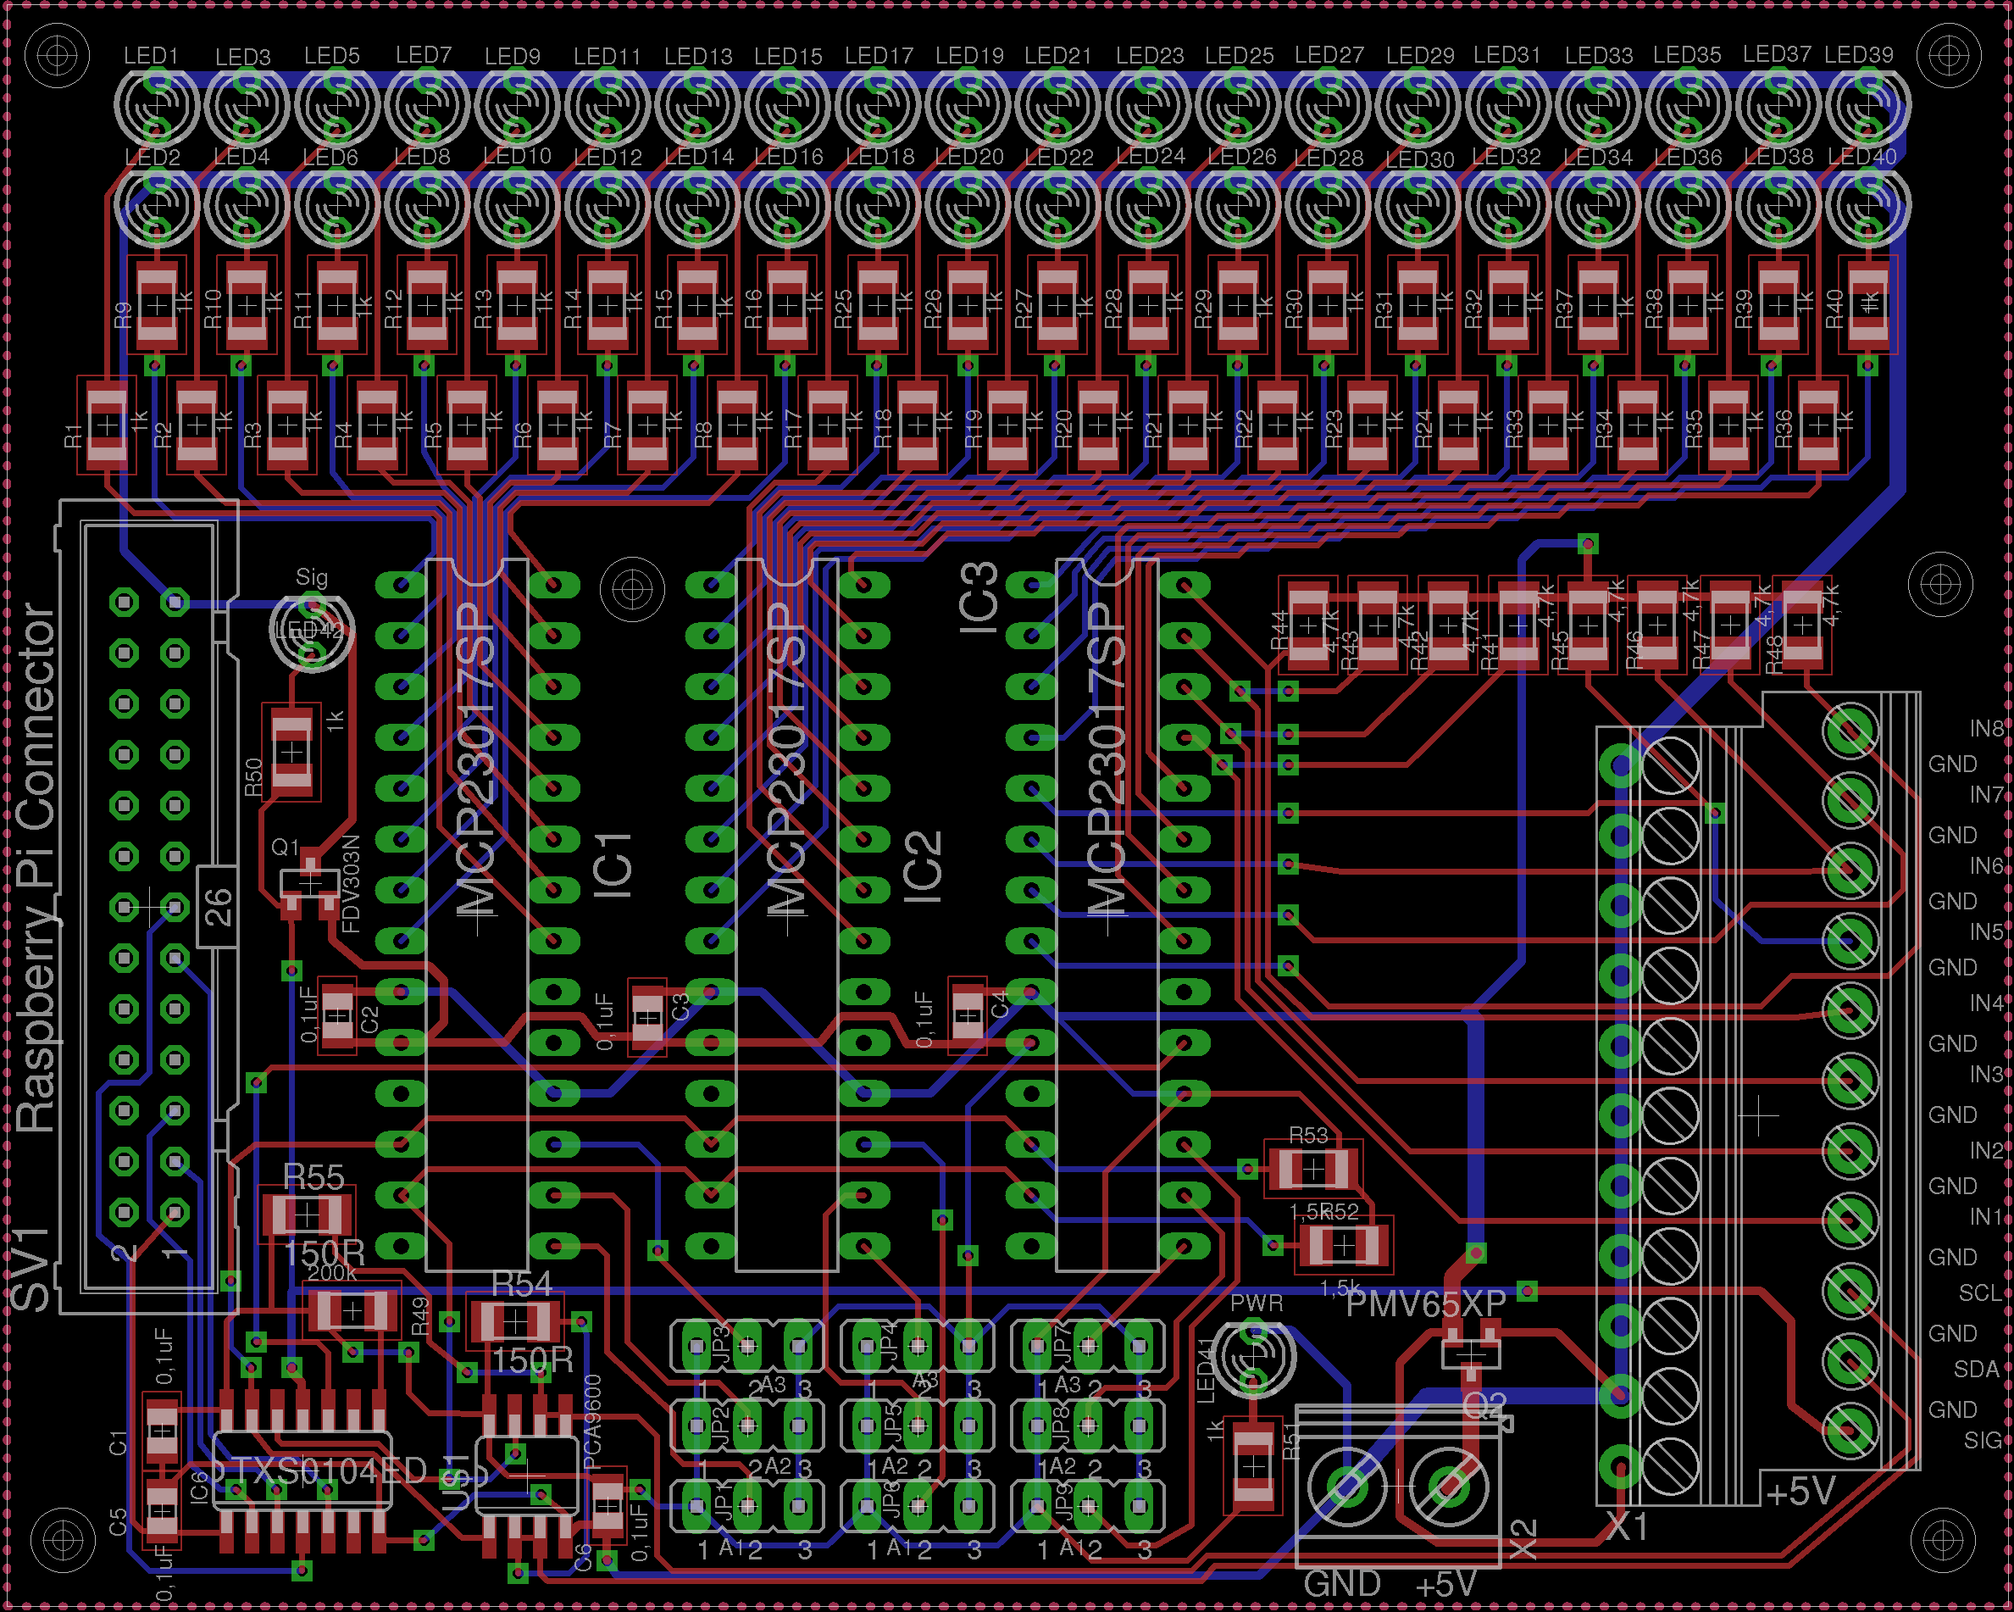
Task: Select the LED40 label
Action: tap(1862, 157)
